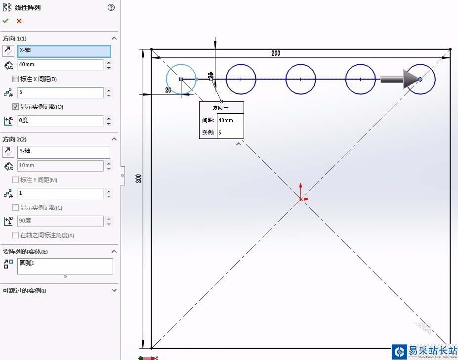Toggle 显示实例记数(C) for direction 2

pos(15,208)
